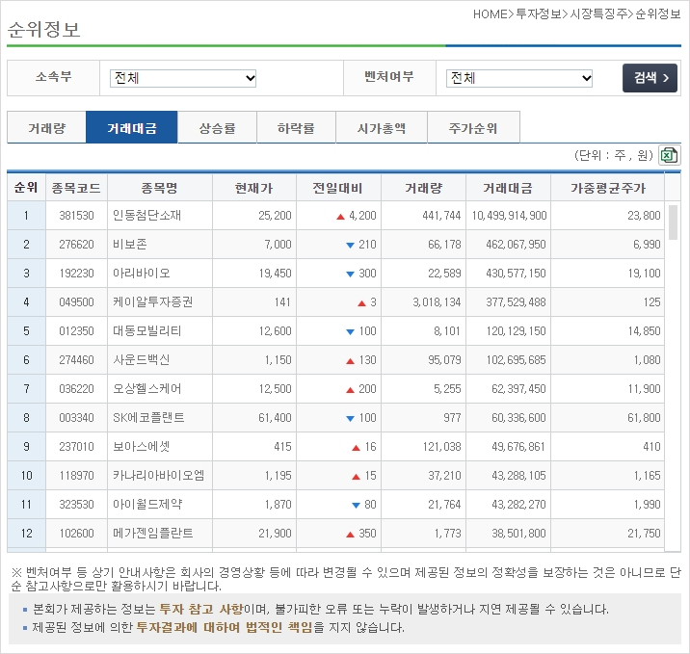690x654 pixels.
Task: Click stock code 192230
Action: tap(76, 274)
